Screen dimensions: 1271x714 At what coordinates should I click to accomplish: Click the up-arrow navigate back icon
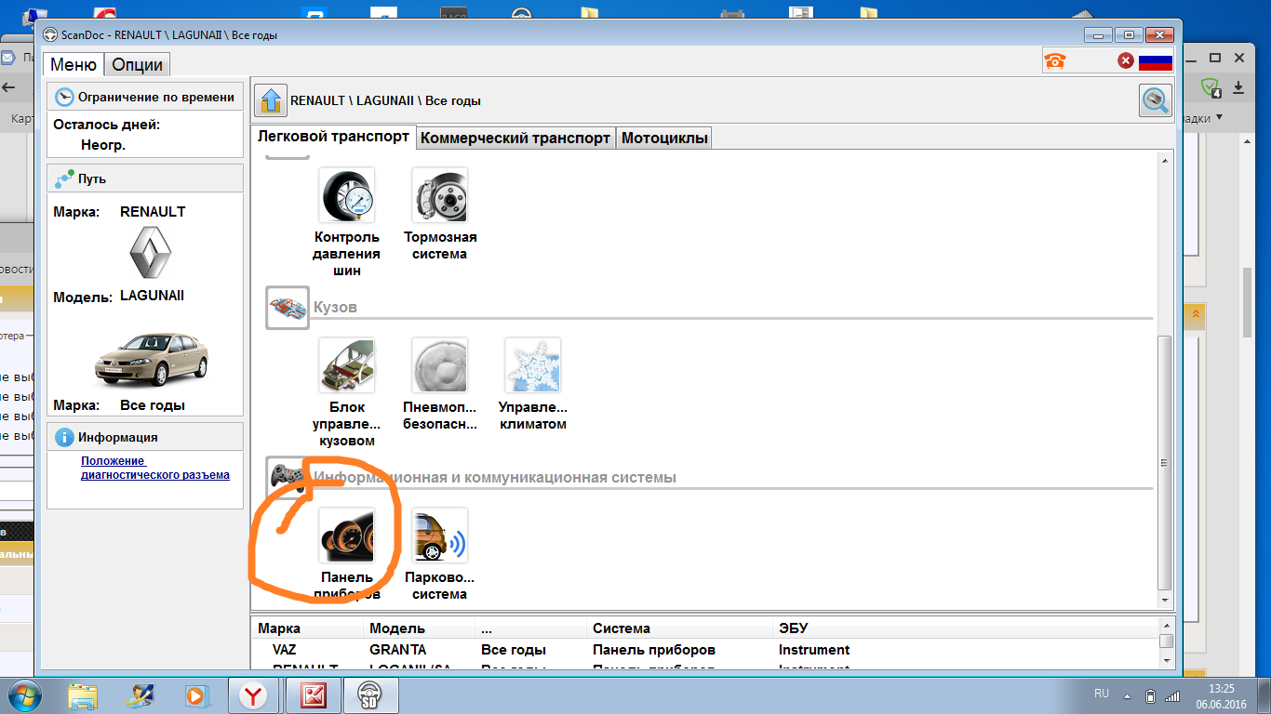(271, 100)
